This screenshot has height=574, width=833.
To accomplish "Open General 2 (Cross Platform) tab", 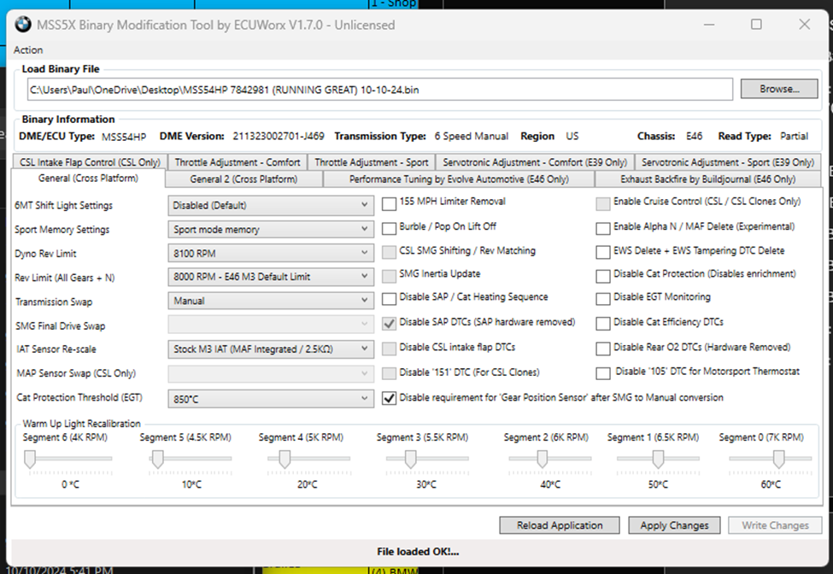I will 243,179.
